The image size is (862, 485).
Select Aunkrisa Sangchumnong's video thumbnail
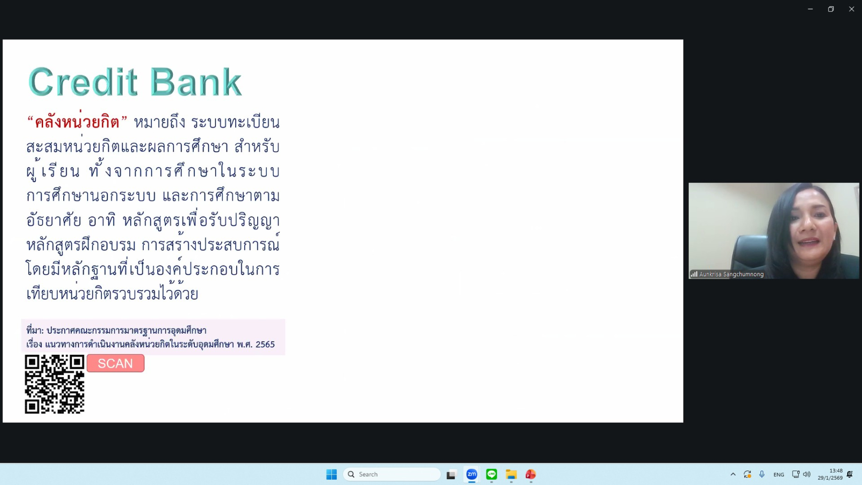pyautogui.click(x=773, y=230)
